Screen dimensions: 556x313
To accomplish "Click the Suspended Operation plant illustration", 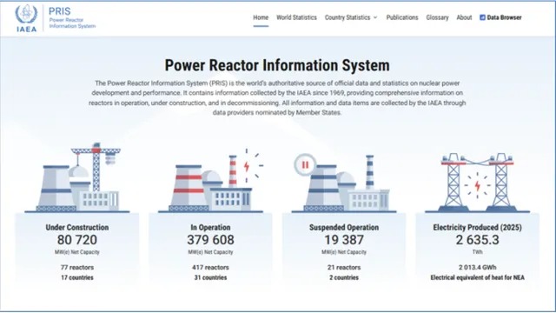I will click(x=344, y=183).
